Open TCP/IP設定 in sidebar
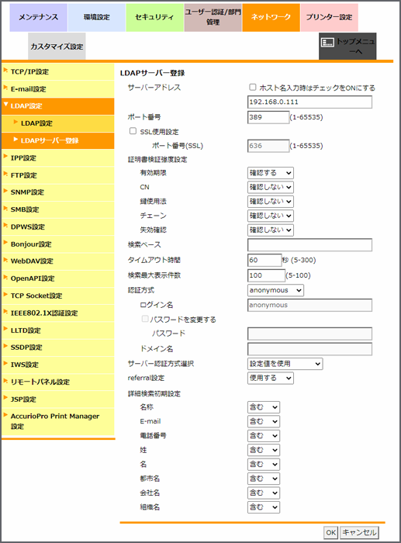Viewport: 401px width, 543px height. pos(58,71)
